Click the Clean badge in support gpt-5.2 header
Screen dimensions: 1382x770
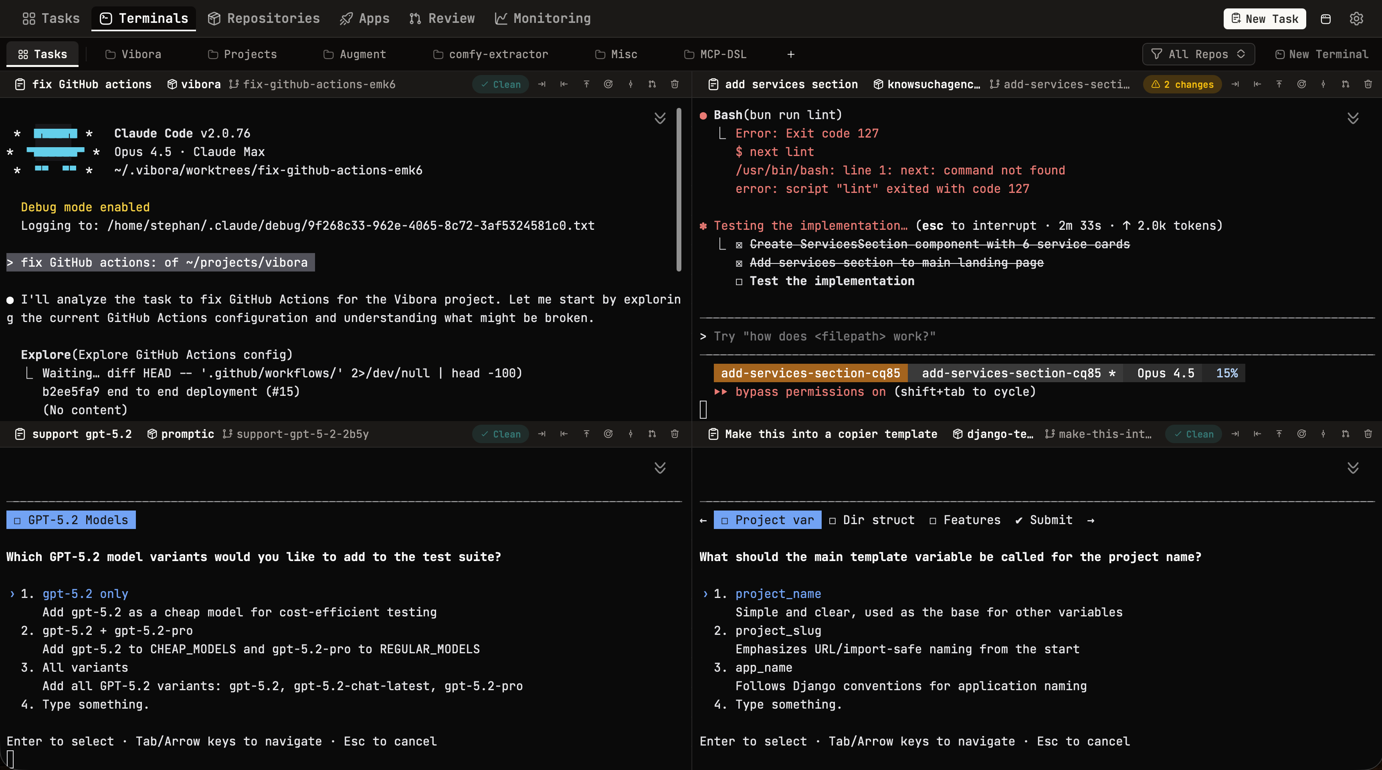click(501, 434)
